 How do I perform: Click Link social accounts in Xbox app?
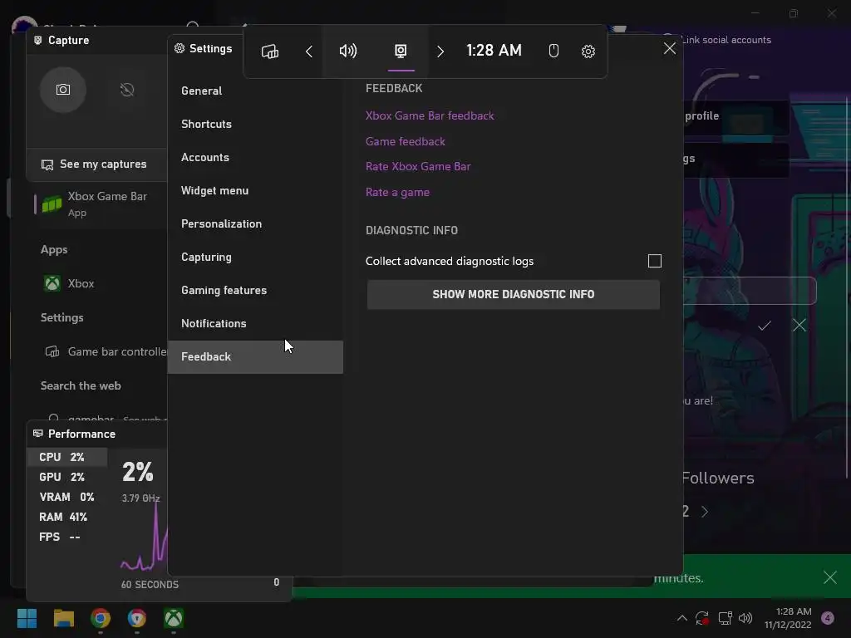[726, 40]
